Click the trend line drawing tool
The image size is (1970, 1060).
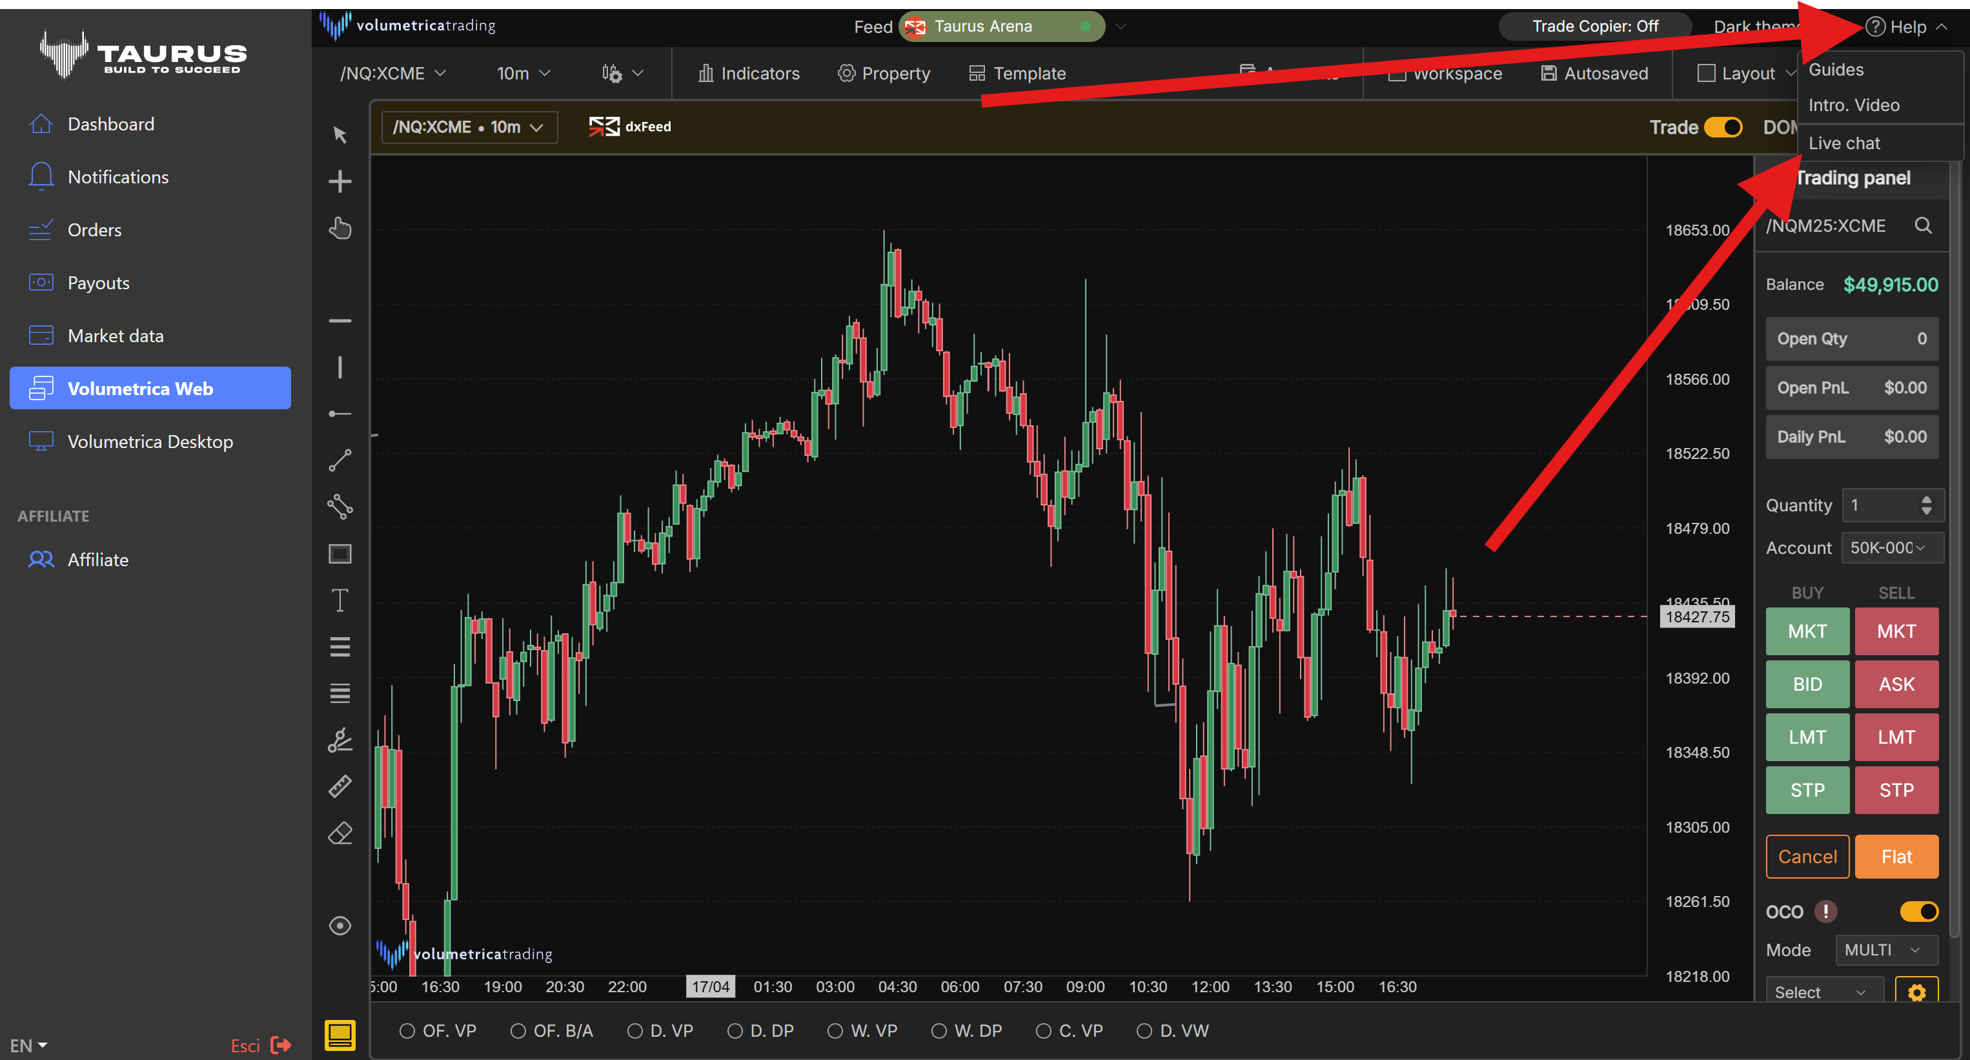(340, 460)
